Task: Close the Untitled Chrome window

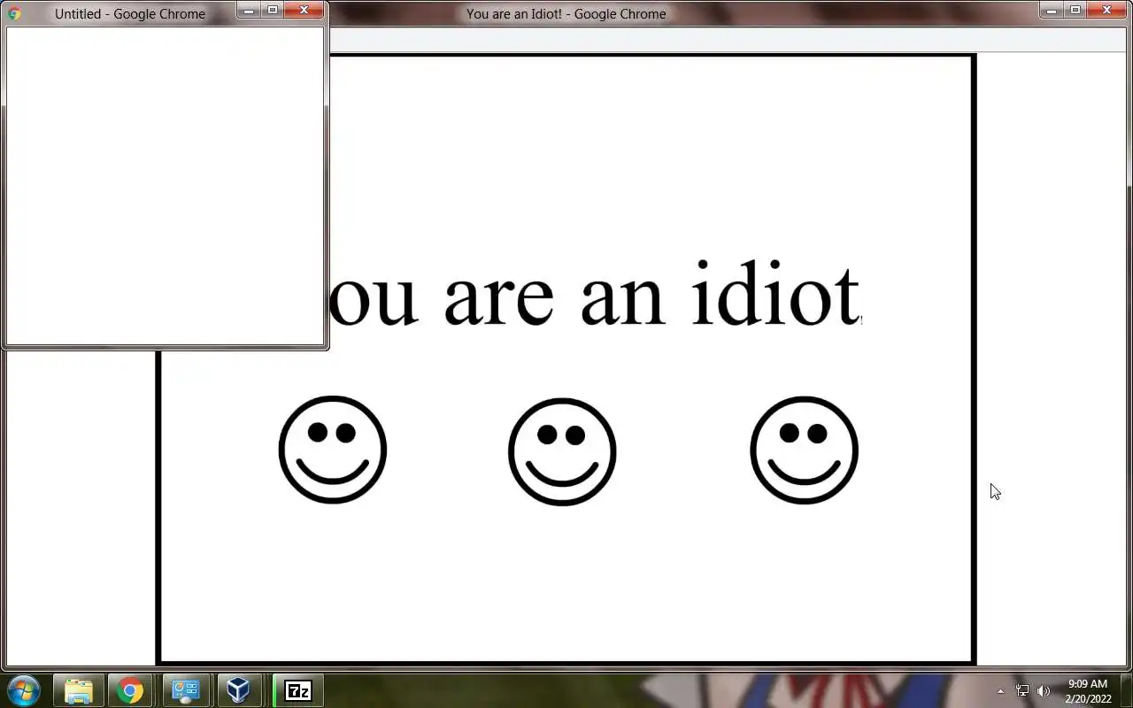Action: [x=304, y=10]
